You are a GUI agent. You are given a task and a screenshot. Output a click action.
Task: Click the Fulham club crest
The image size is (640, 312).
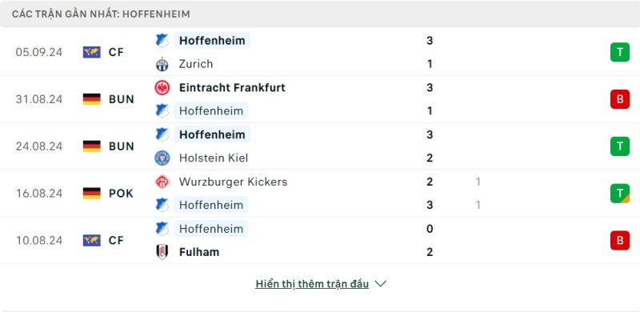162,252
